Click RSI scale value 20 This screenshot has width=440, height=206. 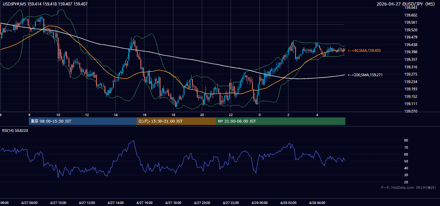tap(406, 182)
